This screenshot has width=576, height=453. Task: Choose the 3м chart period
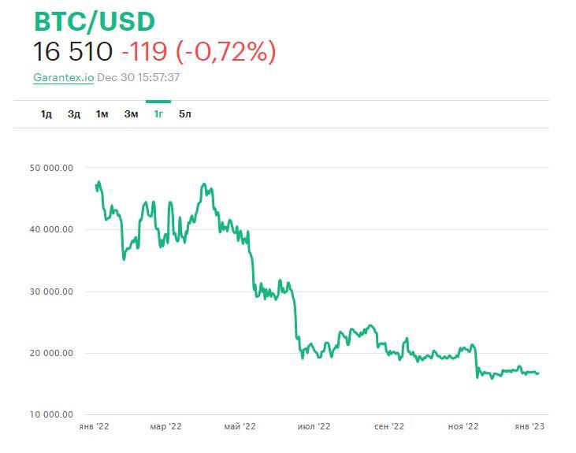tap(131, 114)
